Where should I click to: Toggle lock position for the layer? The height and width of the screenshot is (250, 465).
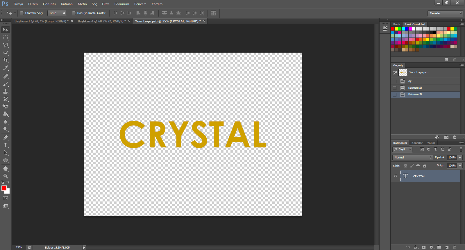click(x=418, y=166)
